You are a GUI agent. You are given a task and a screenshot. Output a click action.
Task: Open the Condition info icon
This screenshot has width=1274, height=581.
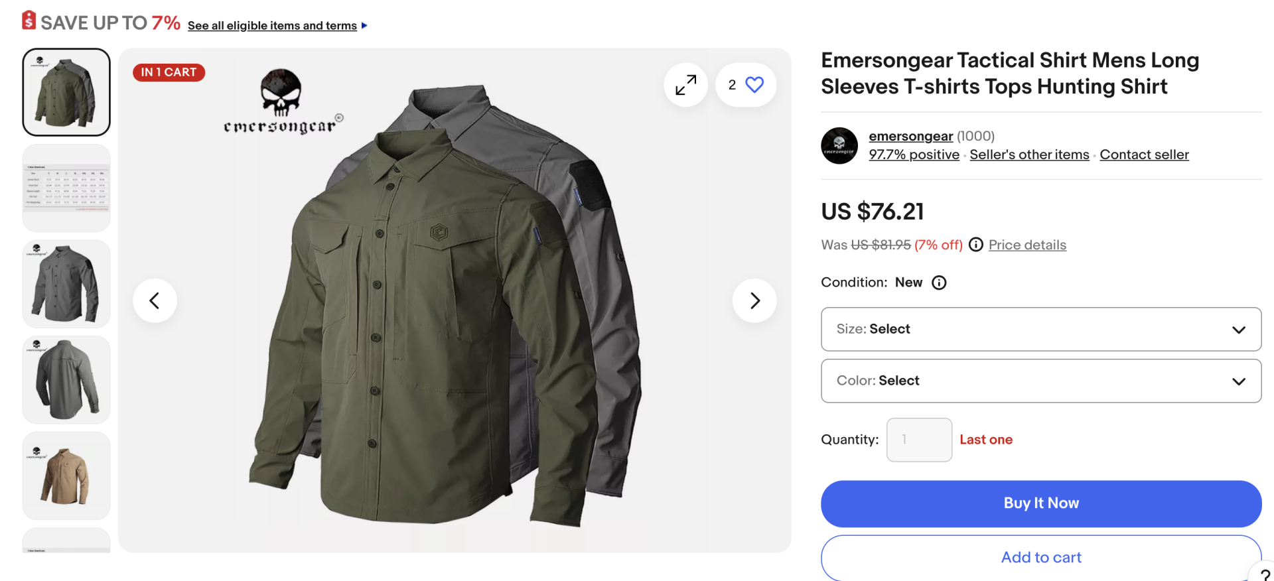pyautogui.click(x=939, y=283)
